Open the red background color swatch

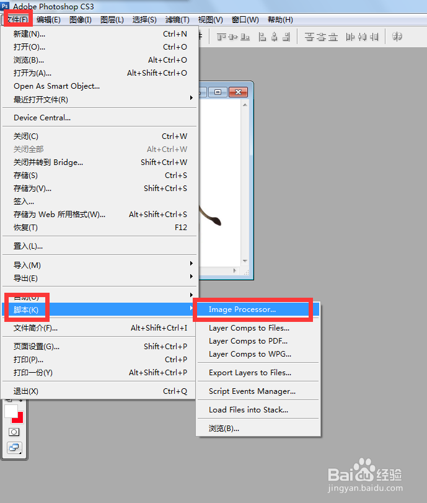pos(20,419)
